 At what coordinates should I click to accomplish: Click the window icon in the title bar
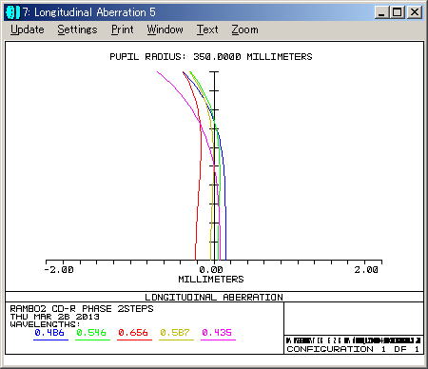pos(13,12)
